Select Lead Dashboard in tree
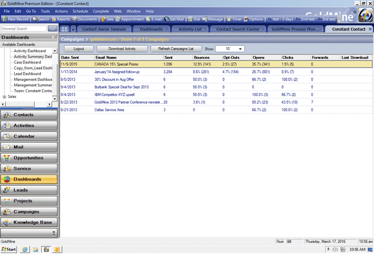This screenshot has height=254, width=374. point(27,74)
